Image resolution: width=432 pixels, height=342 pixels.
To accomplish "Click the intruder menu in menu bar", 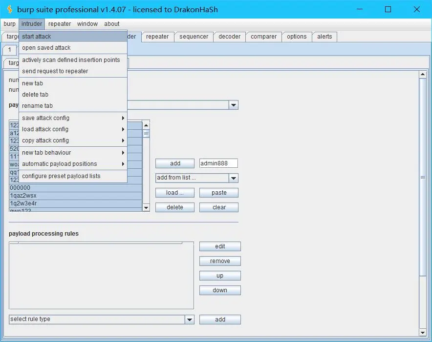I will pos(32,24).
